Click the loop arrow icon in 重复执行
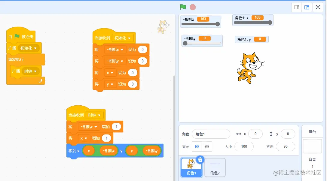327x181 pixels. coord(40,81)
